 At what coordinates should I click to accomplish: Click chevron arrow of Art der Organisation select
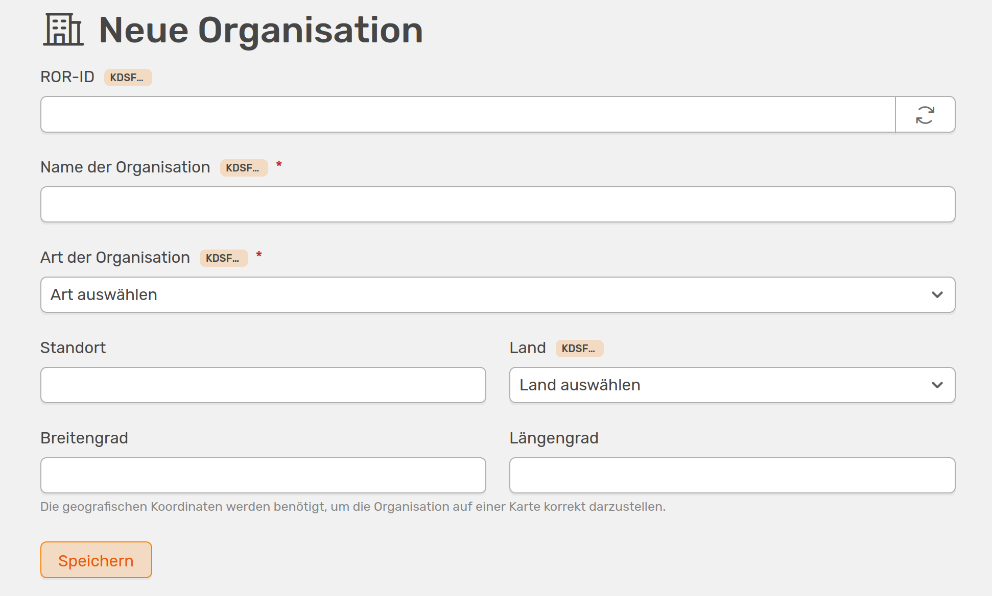[x=937, y=295]
